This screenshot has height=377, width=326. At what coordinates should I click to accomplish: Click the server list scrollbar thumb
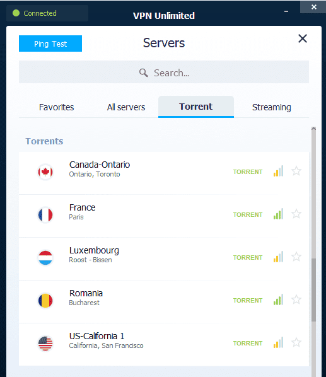click(x=313, y=290)
